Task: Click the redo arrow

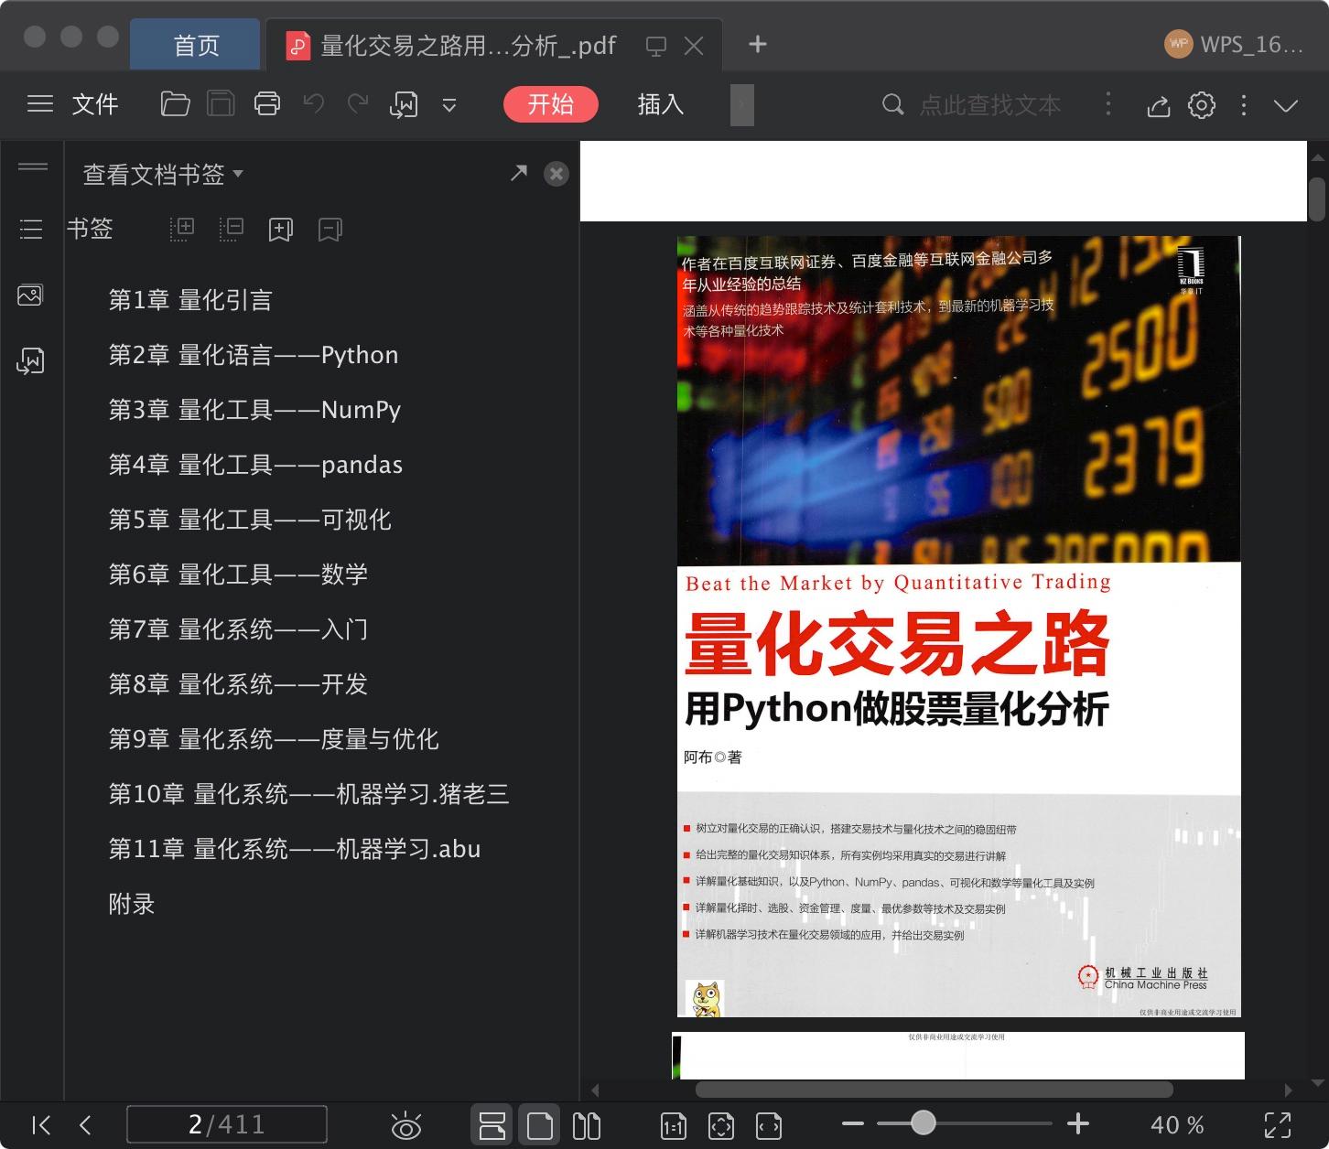Action: tap(358, 104)
